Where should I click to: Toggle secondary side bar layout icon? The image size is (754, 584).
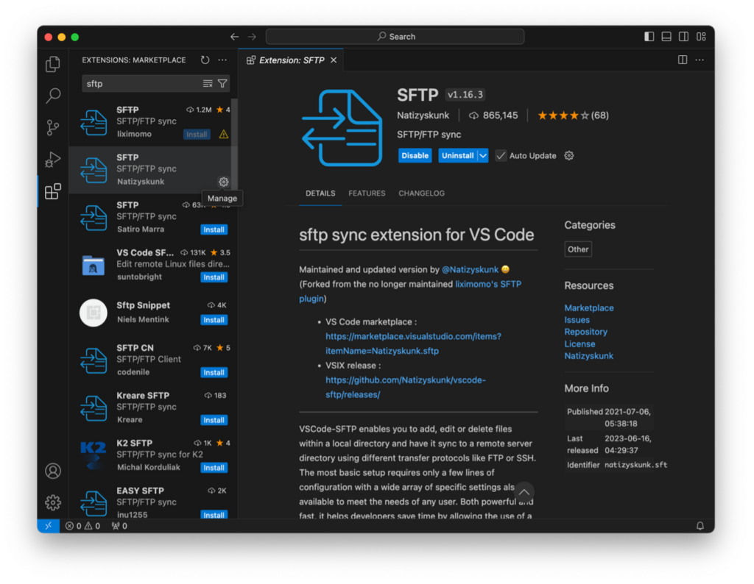[683, 37]
